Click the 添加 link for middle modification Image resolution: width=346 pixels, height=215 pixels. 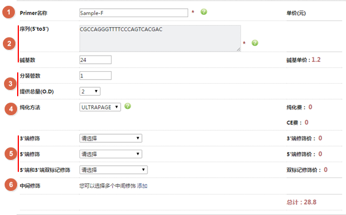(x=142, y=186)
